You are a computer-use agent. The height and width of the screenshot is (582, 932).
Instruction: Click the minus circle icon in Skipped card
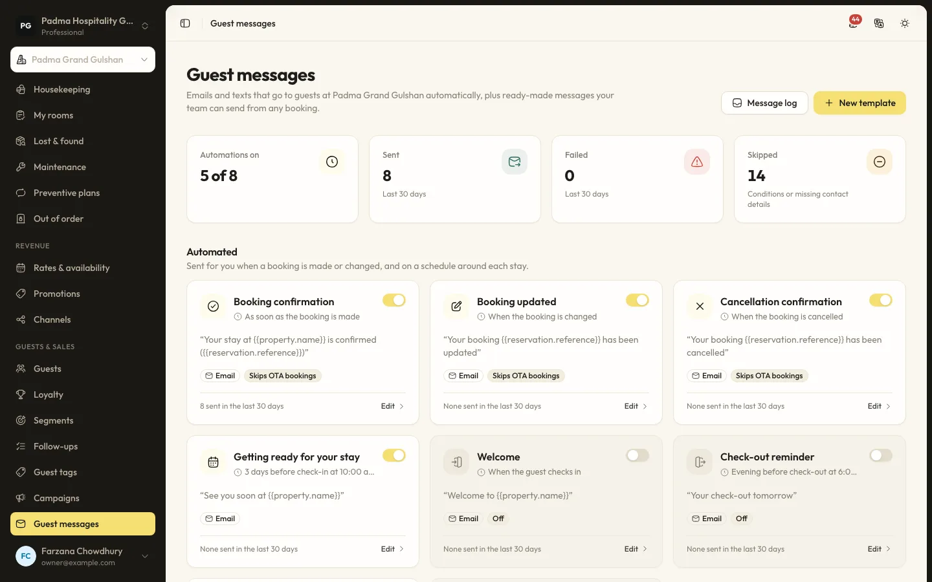880,162
